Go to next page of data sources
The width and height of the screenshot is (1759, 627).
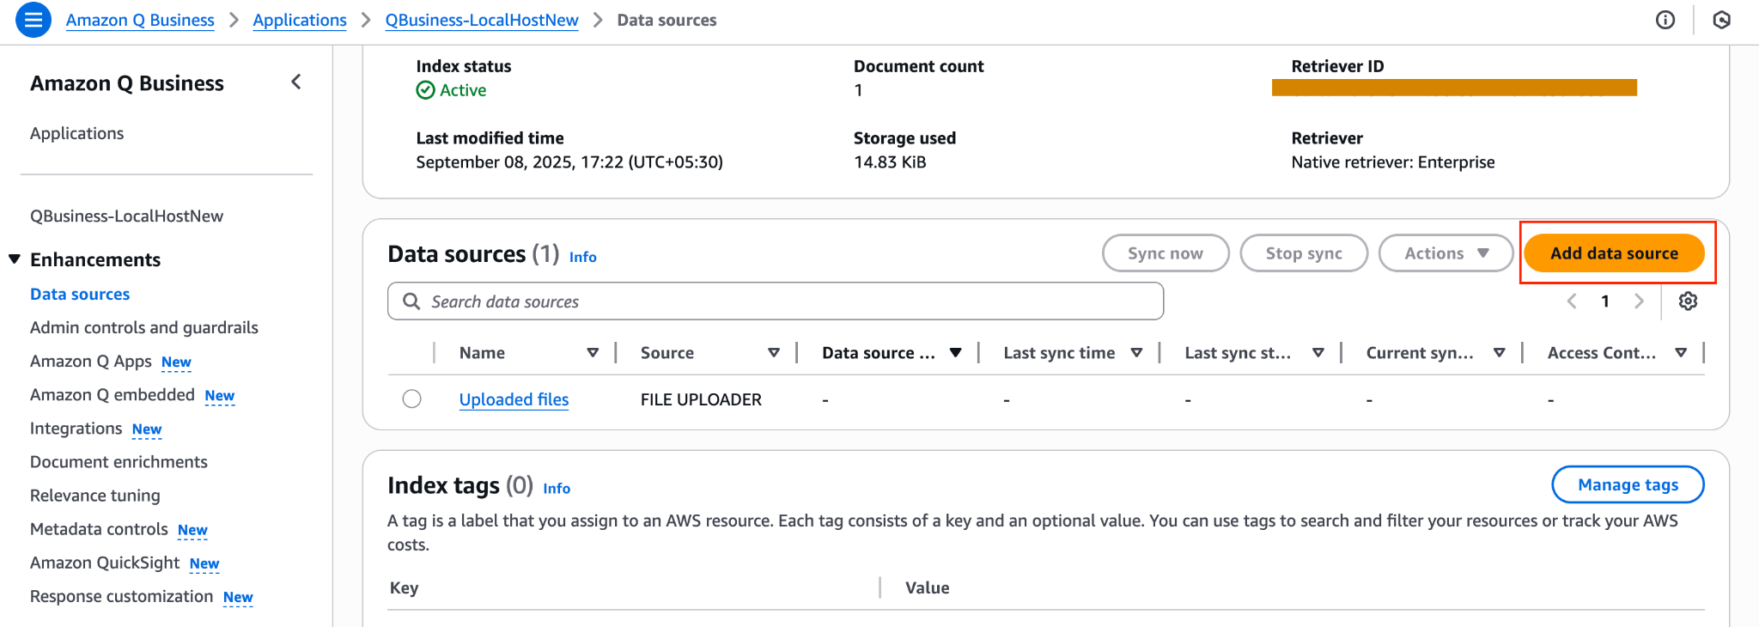[1639, 301]
